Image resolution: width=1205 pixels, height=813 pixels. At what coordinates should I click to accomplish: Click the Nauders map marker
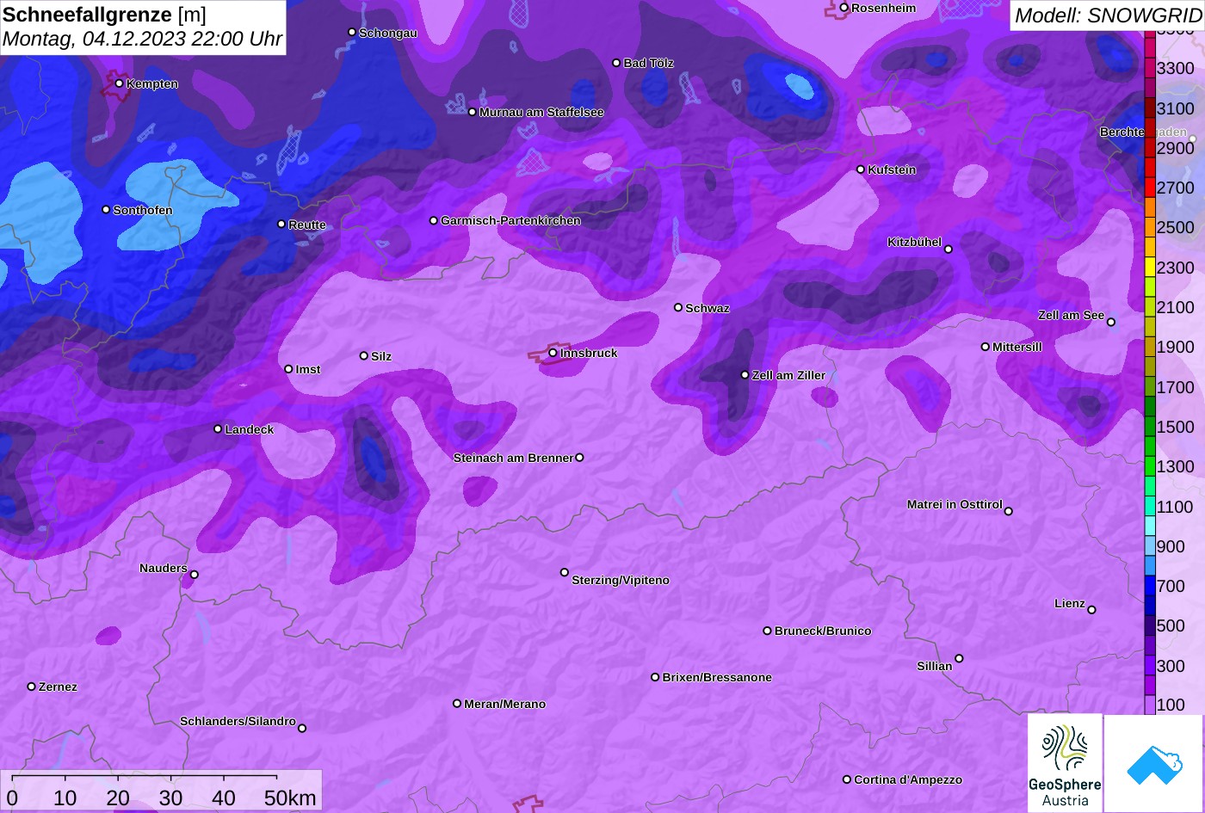(x=194, y=575)
